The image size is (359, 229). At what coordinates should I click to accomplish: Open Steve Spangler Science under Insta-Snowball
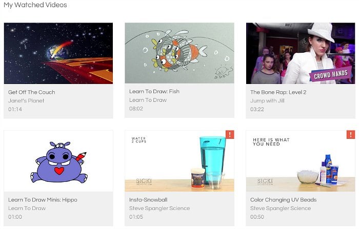coord(159,208)
